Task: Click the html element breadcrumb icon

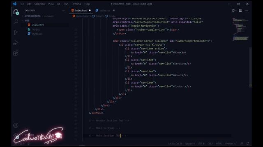Action: (93, 16)
